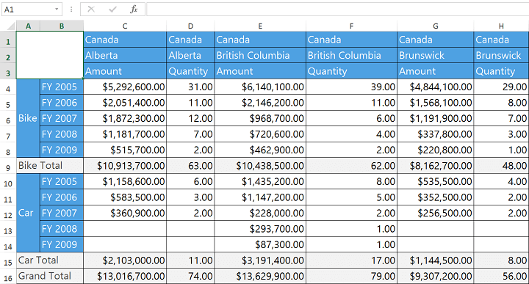Open the Insert Function fx icon
This screenshot has width=529, height=284.
pos(134,9)
